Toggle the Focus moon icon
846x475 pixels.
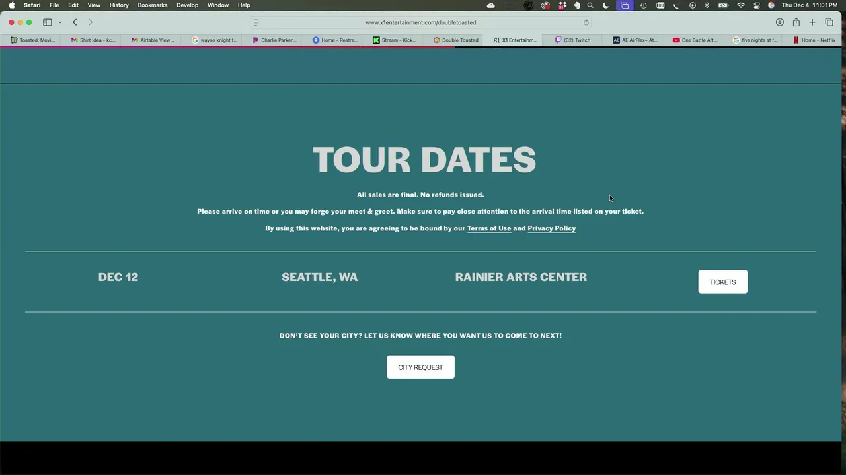605,5
